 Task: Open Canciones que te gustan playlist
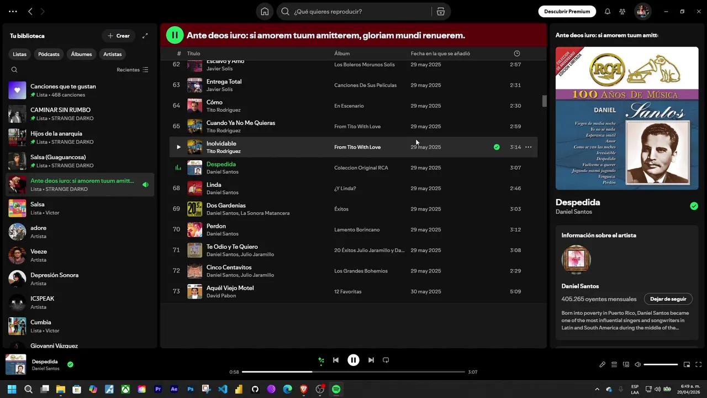pyautogui.click(x=80, y=90)
